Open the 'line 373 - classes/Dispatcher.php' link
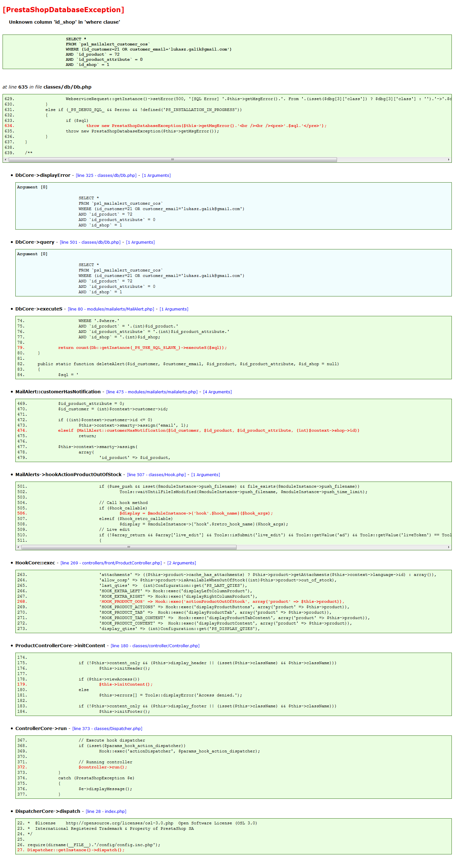 (x=107, y=728)
